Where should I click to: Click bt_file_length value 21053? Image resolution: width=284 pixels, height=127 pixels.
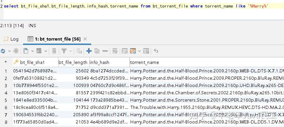click(74, 122)
